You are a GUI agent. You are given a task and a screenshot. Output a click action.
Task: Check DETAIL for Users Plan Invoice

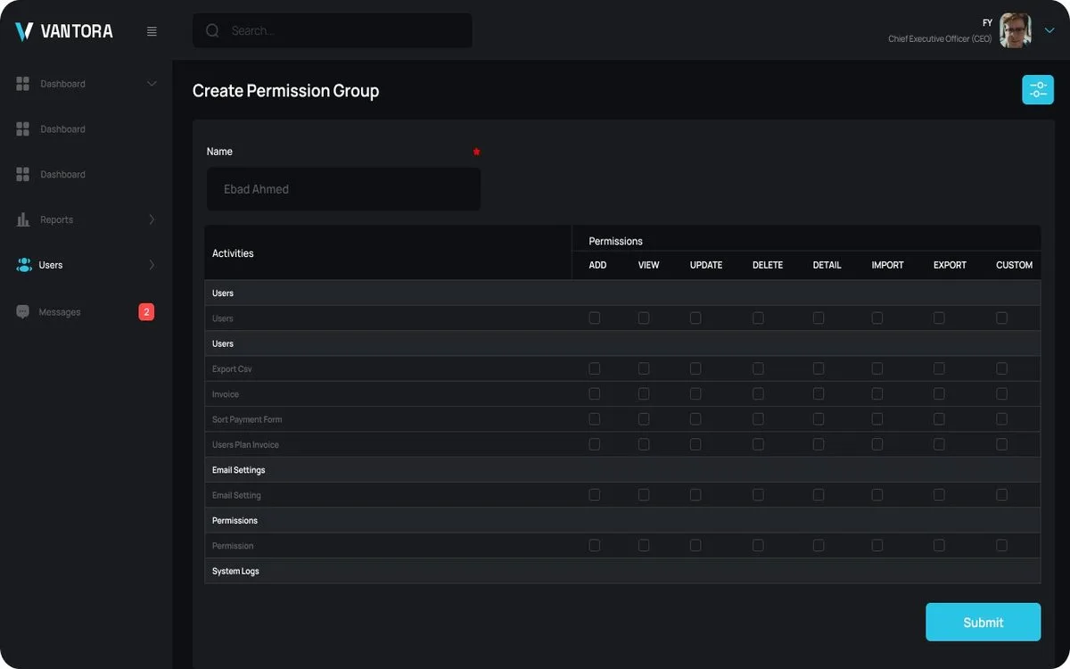pyautogui.click(x=819, y=444)
